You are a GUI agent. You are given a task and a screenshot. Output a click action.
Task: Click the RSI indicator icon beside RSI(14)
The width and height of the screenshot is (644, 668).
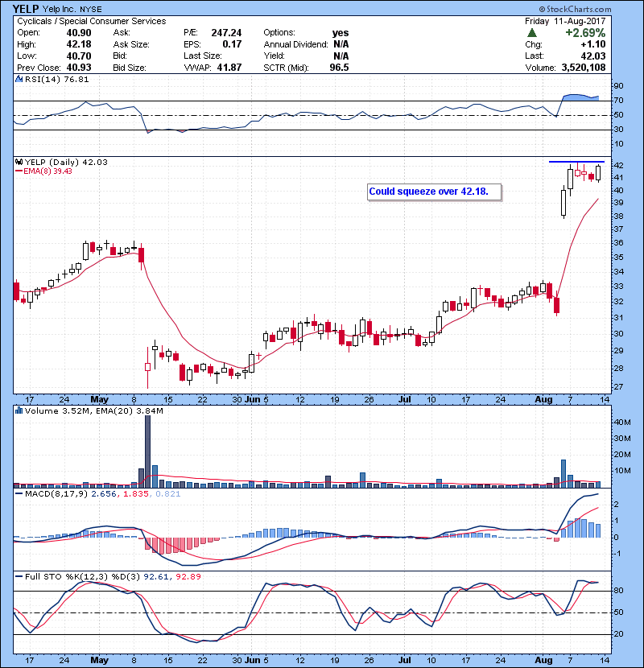[19, 79]
